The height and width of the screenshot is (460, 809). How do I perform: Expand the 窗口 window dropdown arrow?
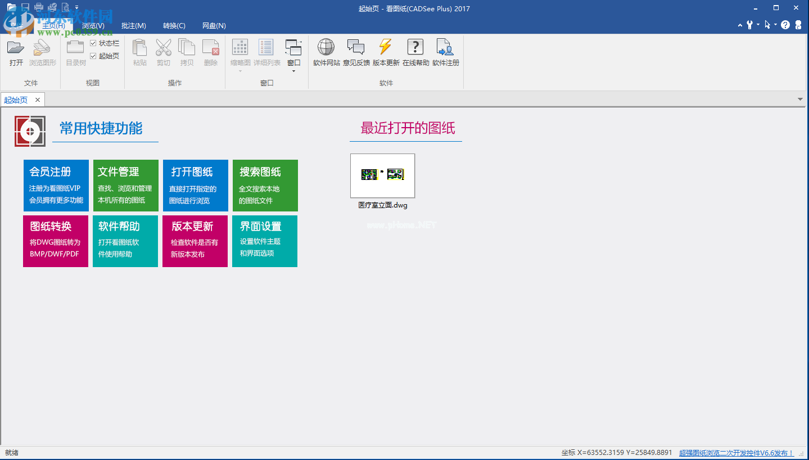pos(293,71)
